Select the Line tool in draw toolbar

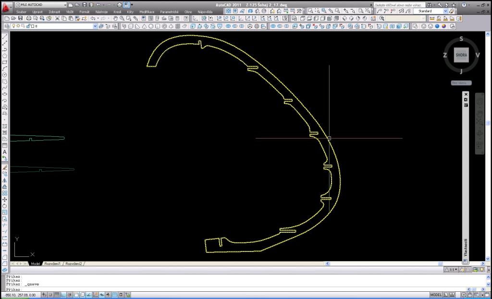[5, 37]
